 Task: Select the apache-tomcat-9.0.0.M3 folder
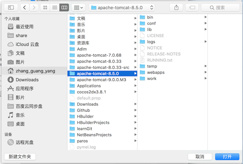pos(102,80)
